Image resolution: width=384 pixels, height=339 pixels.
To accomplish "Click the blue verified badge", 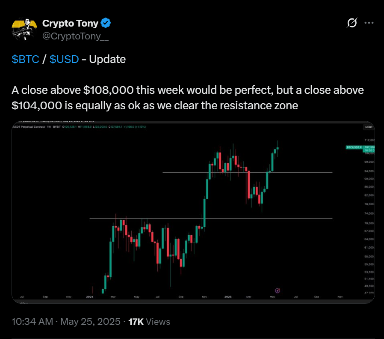I will point(106,23).
